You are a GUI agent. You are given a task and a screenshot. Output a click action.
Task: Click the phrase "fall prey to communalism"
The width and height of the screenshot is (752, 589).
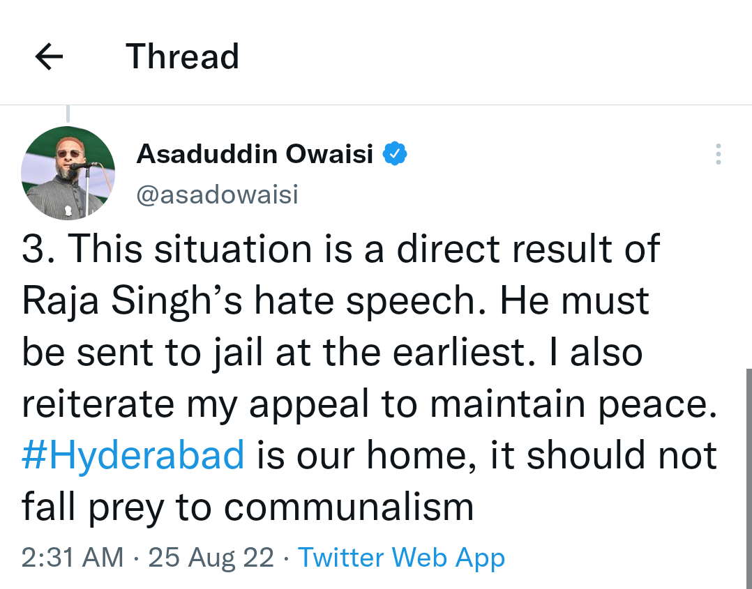(248, 507)
